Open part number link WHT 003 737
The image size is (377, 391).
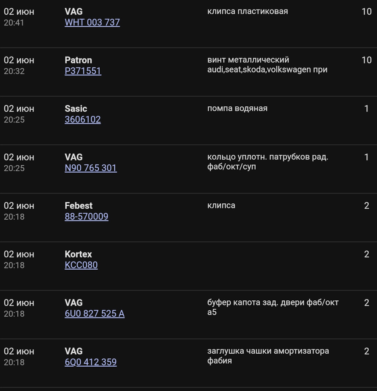tap(92, 22)
